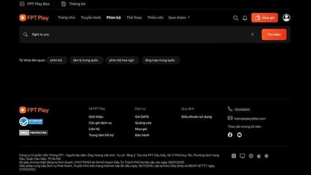Click the Đã thông báo certification badge
This screenshot has width=311, height=175.
click(x=31, y=121)
